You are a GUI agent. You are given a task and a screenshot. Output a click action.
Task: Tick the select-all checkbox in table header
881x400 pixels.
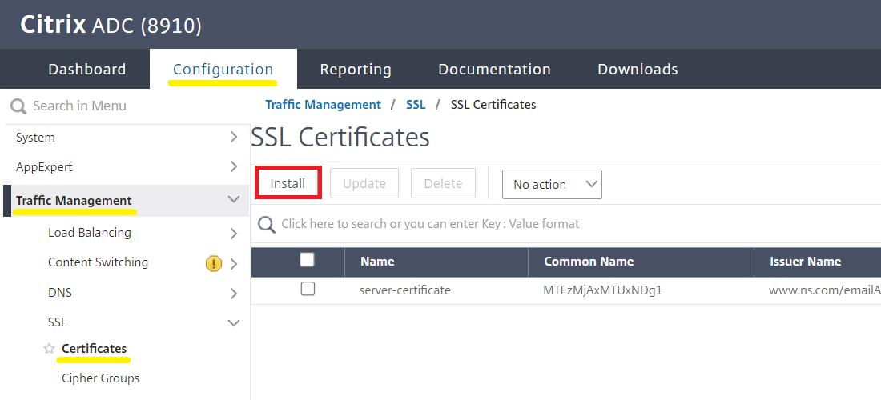[x=308, y=260]
